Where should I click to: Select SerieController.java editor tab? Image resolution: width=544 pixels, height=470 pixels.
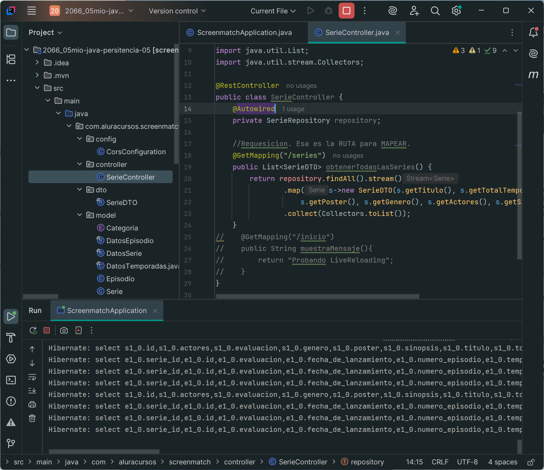(x=357, y=32)
